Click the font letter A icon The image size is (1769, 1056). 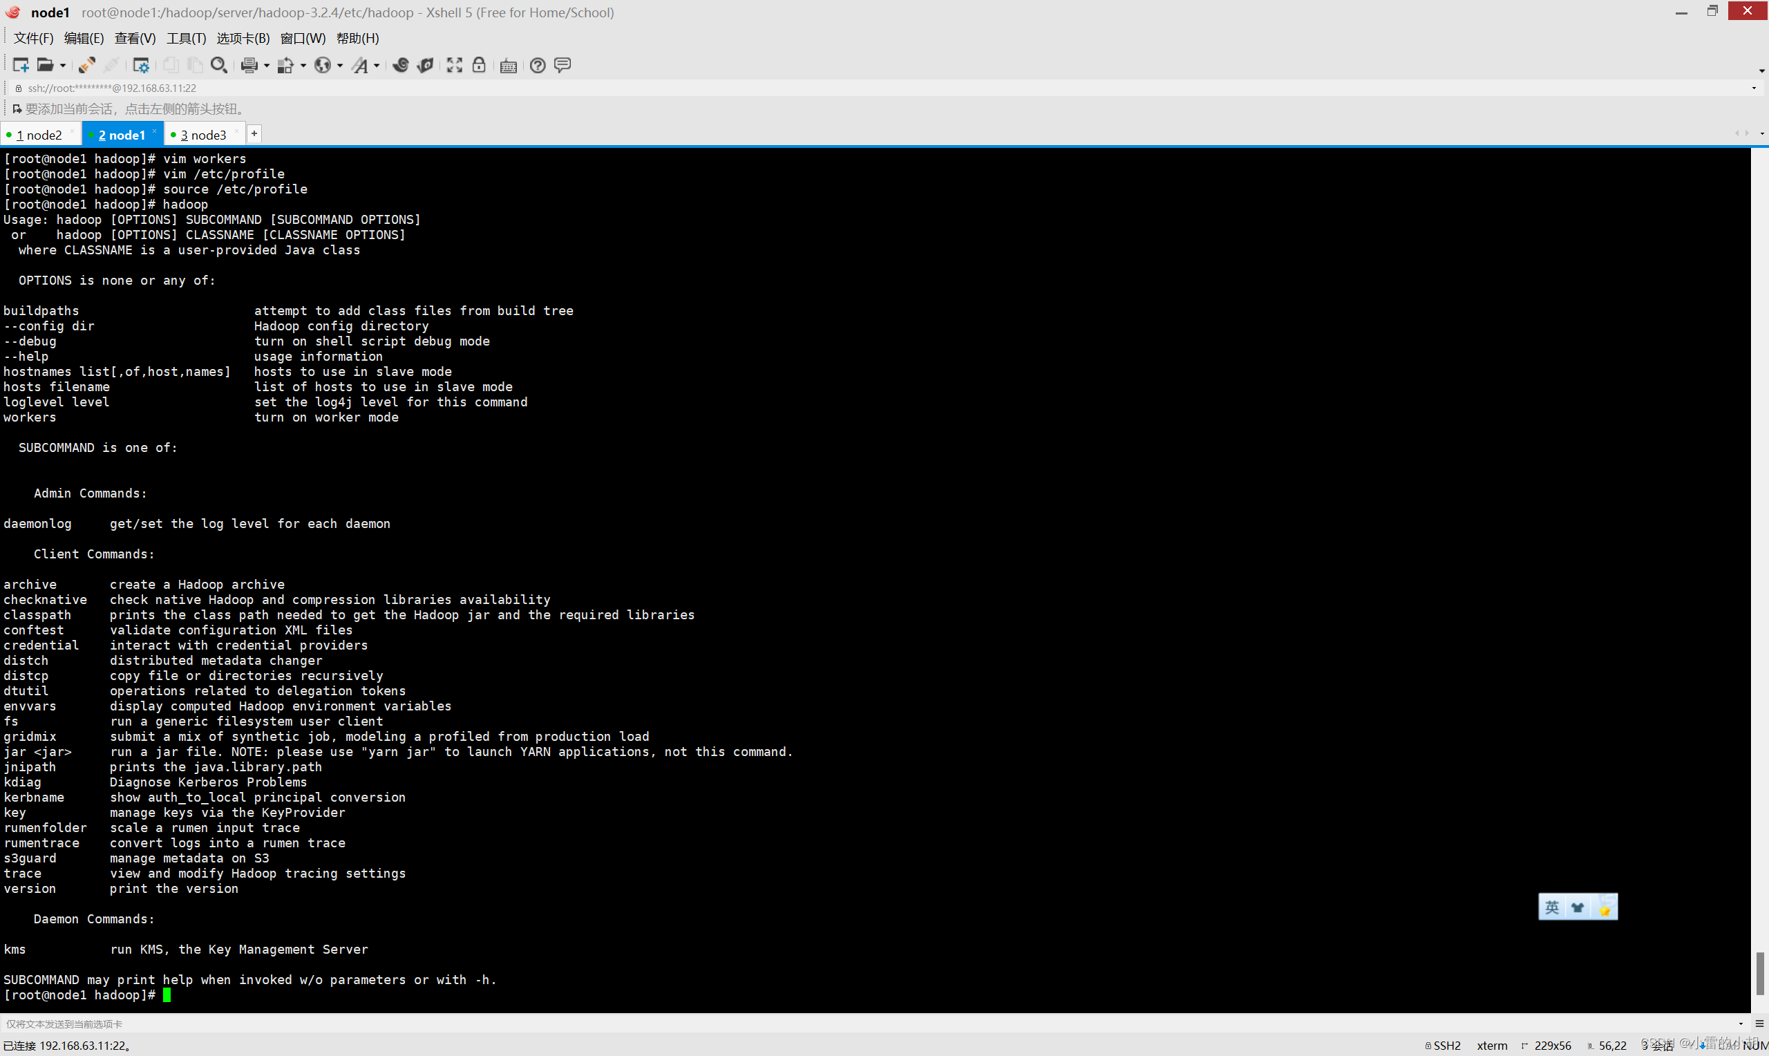pos(360,66)
